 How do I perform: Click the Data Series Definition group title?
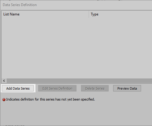point(20,5)
